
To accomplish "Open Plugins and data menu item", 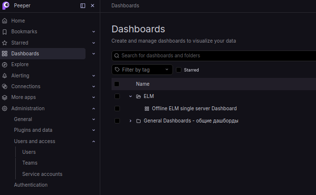I will click(33, 130).
